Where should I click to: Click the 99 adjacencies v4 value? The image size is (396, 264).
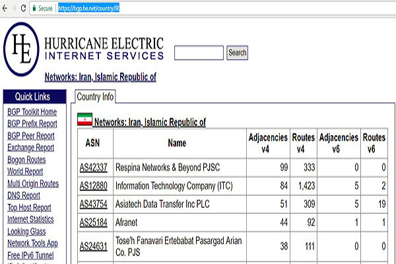[284, 168]
